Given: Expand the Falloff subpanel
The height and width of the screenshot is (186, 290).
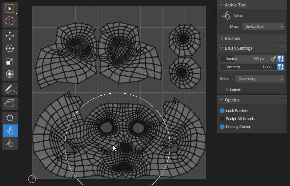Looking at the screenshot, I should coord(227,90).
